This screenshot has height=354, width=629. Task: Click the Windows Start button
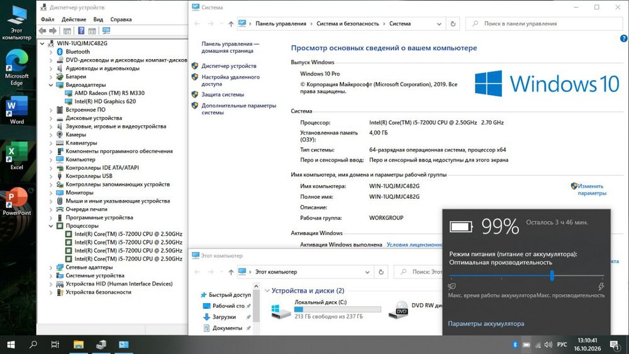pyautogui.click(x=11, y=345)
